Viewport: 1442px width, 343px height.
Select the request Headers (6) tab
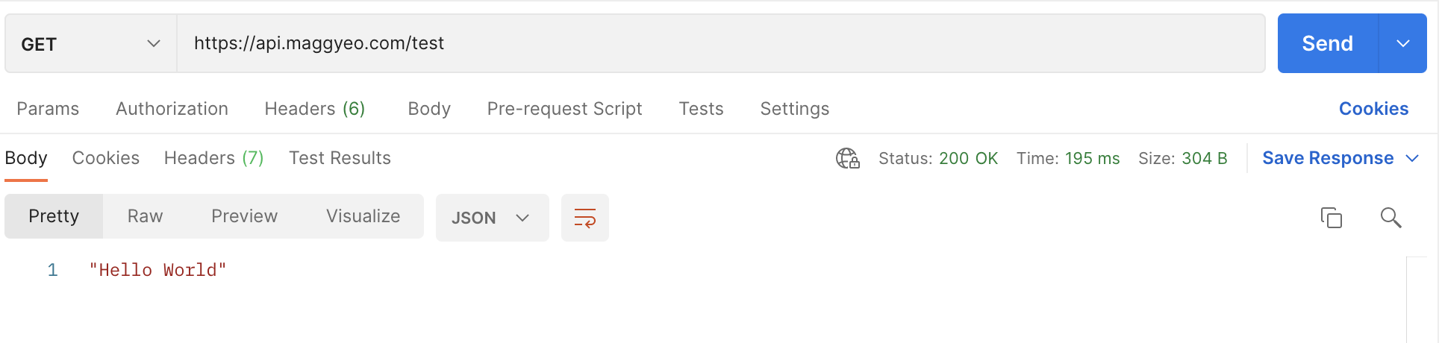(314, 109)
